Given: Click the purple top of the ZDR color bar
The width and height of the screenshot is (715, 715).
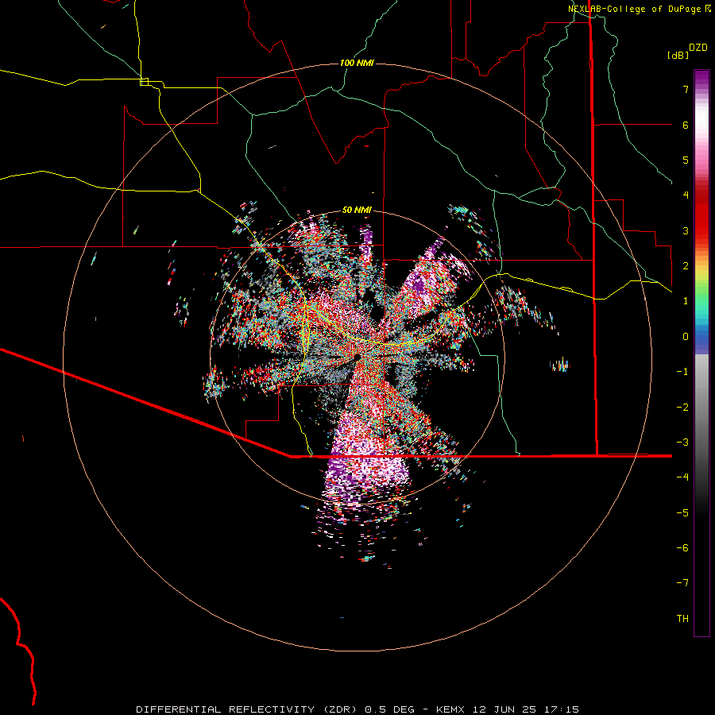Looking at the screenshot, I should coord(701,78).
